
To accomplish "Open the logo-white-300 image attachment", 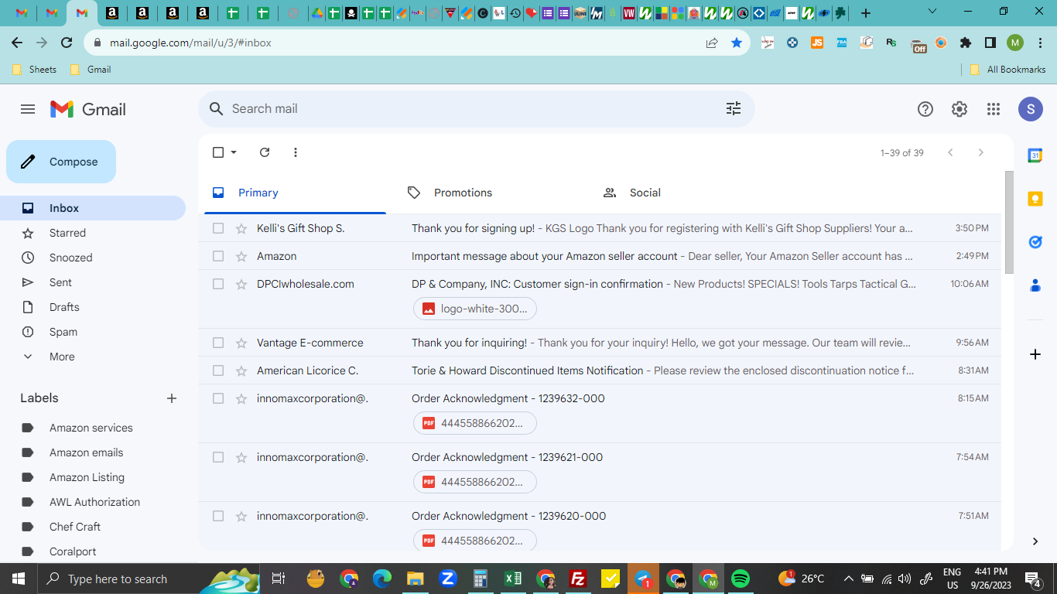I will coord(475,309).
